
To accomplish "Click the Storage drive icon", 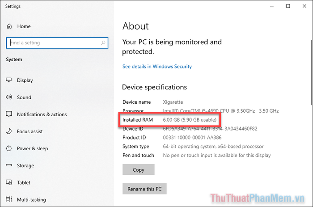I will click(9, 165).
